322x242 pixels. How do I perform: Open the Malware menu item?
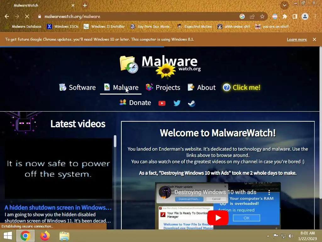[121, 88]
